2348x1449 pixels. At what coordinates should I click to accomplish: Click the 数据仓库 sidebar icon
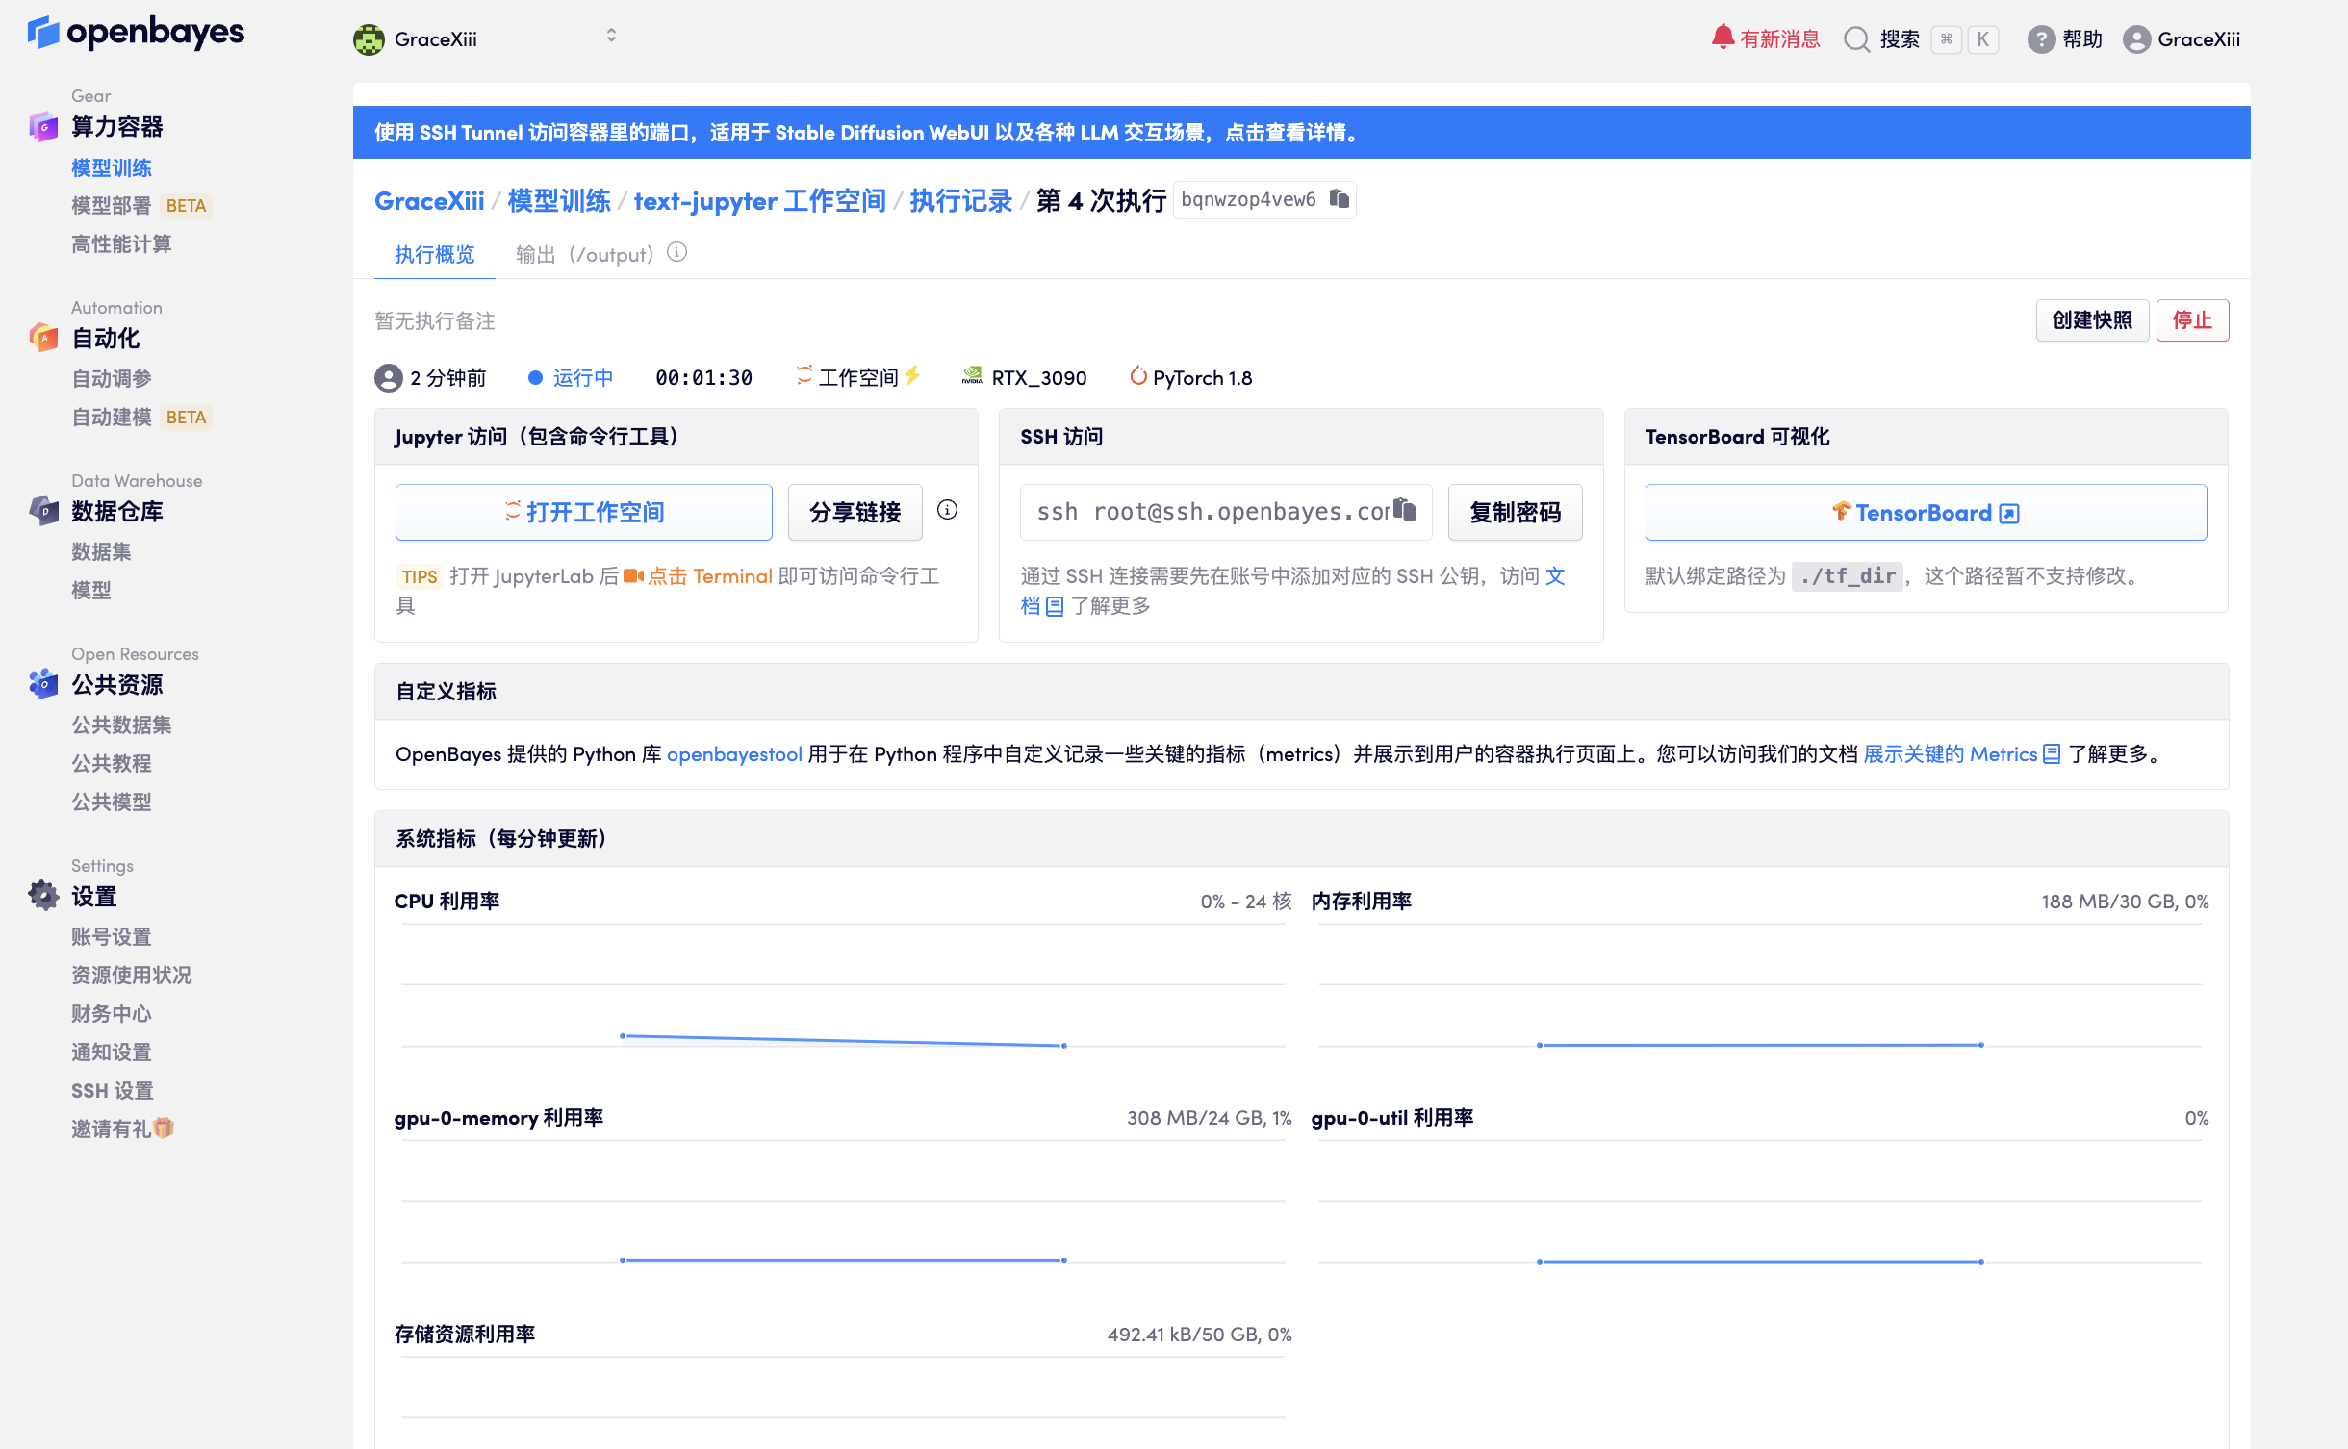pos(43,511)
